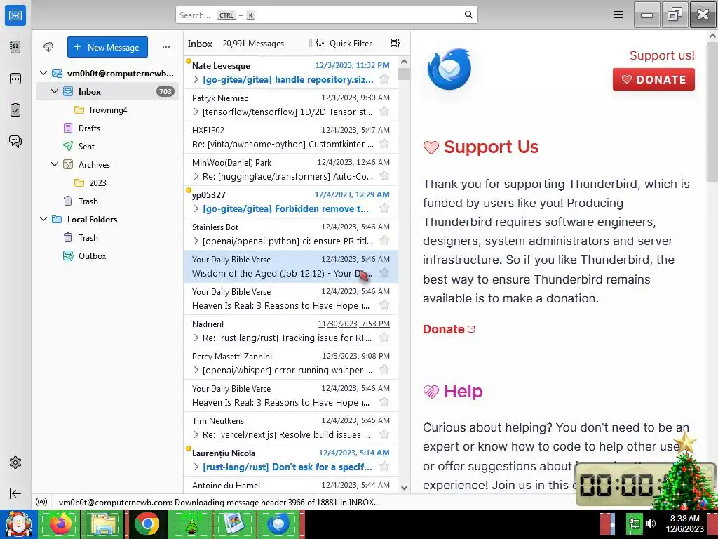Click the Get Messages cloud icon
The width and height of the screenshot is (718, 539).
click(x=48, y=47)
